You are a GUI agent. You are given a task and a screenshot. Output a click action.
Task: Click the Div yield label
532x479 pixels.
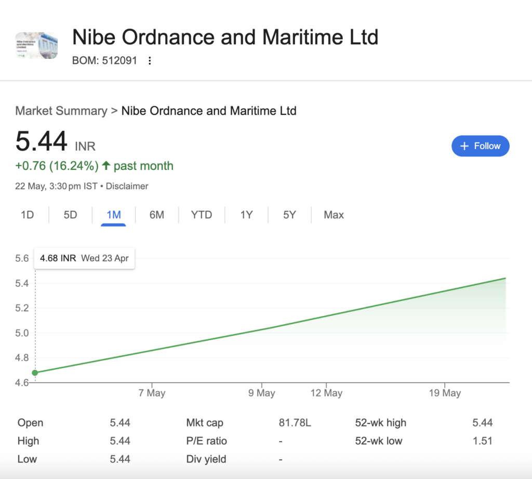pyautogui.click(x=206, y=459)
